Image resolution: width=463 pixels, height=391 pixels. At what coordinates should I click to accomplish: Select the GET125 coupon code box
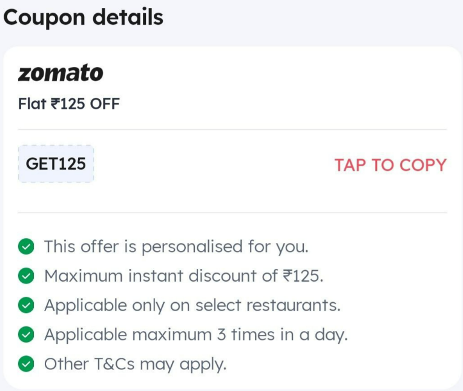pos(56,164)
